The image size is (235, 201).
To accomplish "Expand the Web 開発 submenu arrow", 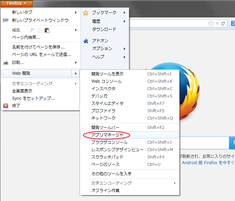I will coord(76,73).
